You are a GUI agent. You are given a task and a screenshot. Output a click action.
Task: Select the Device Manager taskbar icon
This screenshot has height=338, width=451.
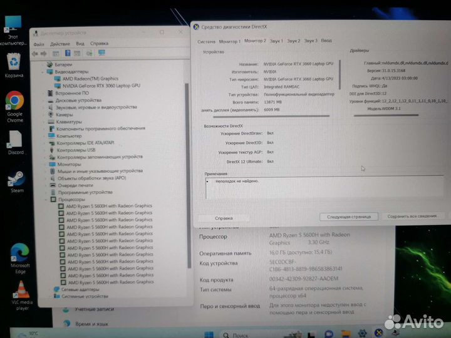[397, 333]
